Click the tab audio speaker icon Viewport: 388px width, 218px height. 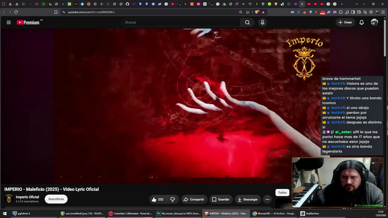(292, 12)
